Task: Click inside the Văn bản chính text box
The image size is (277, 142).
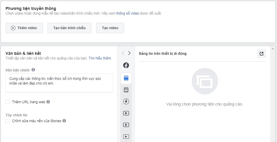Action: (x=59, y=83)
